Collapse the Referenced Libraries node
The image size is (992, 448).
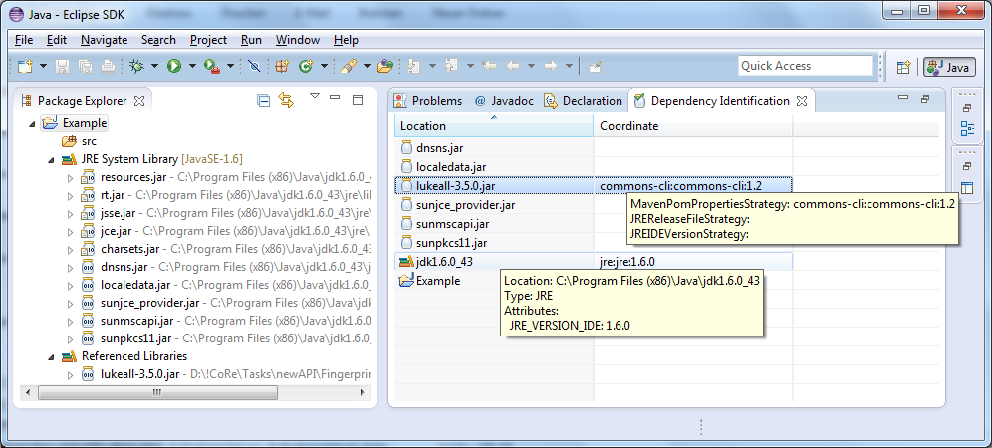[51, 356]
